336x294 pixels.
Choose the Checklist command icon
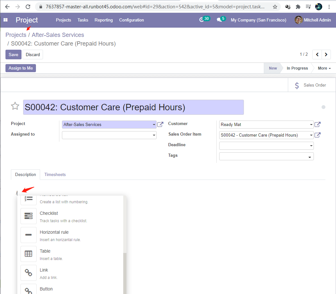pos(29,216)
